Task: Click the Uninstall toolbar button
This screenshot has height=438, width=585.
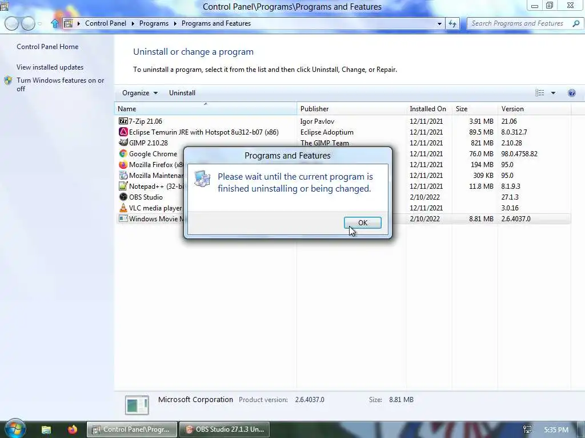Action: pos(182,93)
